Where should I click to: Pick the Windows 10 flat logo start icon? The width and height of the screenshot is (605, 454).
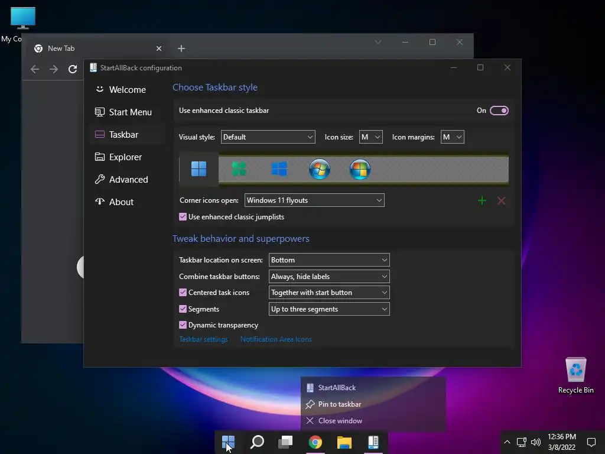click(279, 168)
